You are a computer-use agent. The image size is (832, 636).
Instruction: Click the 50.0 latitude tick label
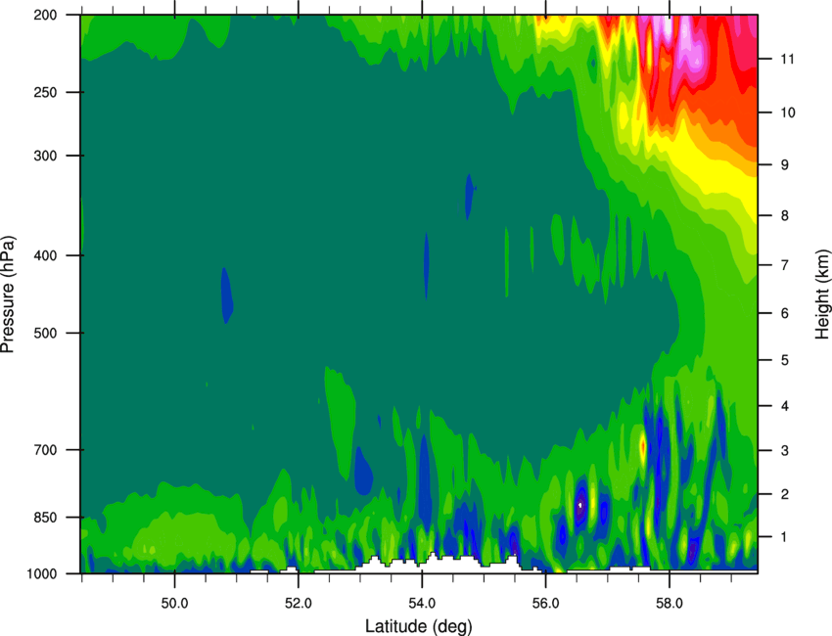click(x=174, y=604)
